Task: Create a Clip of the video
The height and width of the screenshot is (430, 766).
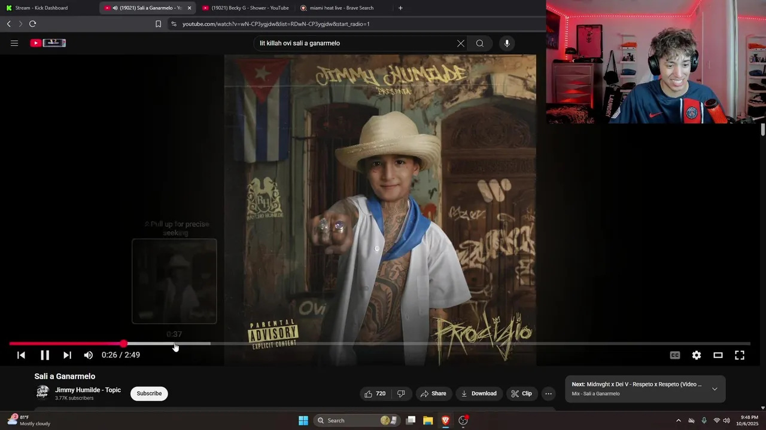Action: tap(521, 394)
